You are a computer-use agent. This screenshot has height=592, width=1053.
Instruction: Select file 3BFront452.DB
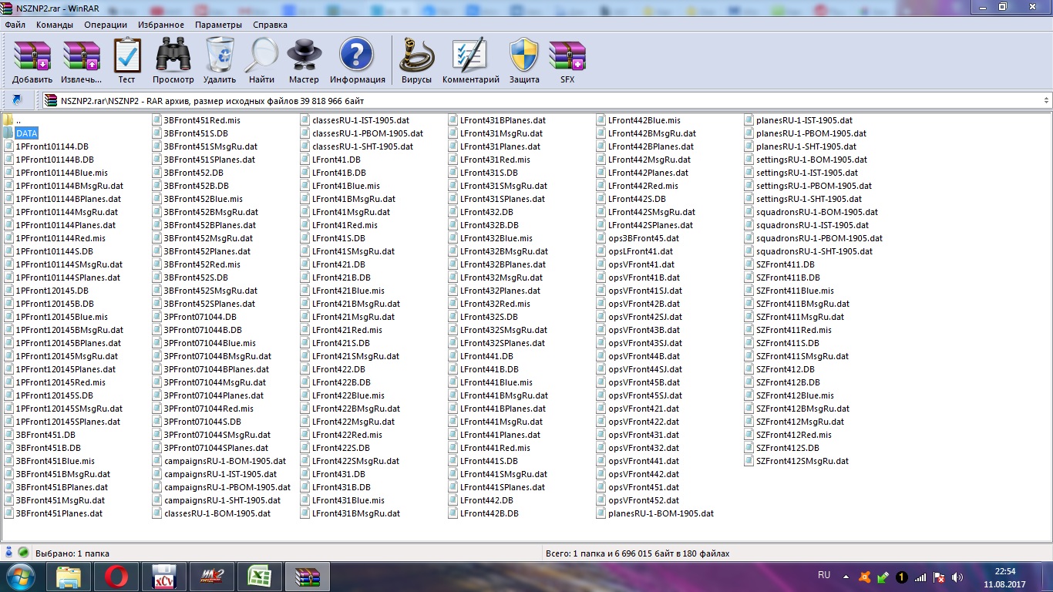click(187, 173)
